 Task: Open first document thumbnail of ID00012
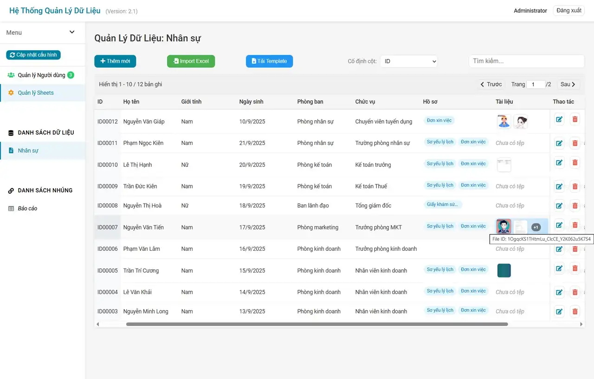tap(504, 122)
